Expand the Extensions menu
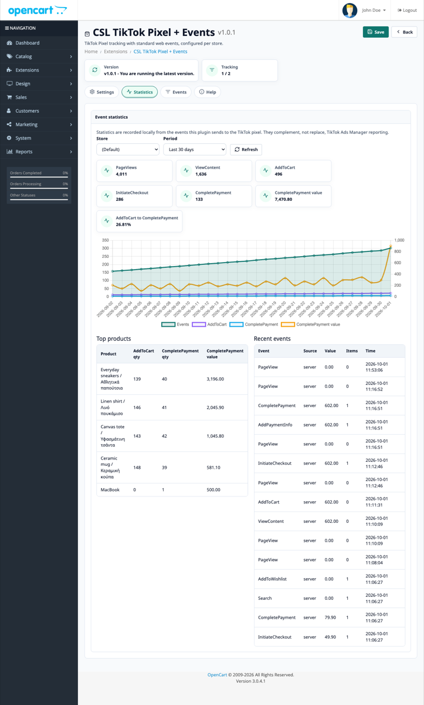This screenshot has height=705, width=424. (x=39, y=70)
